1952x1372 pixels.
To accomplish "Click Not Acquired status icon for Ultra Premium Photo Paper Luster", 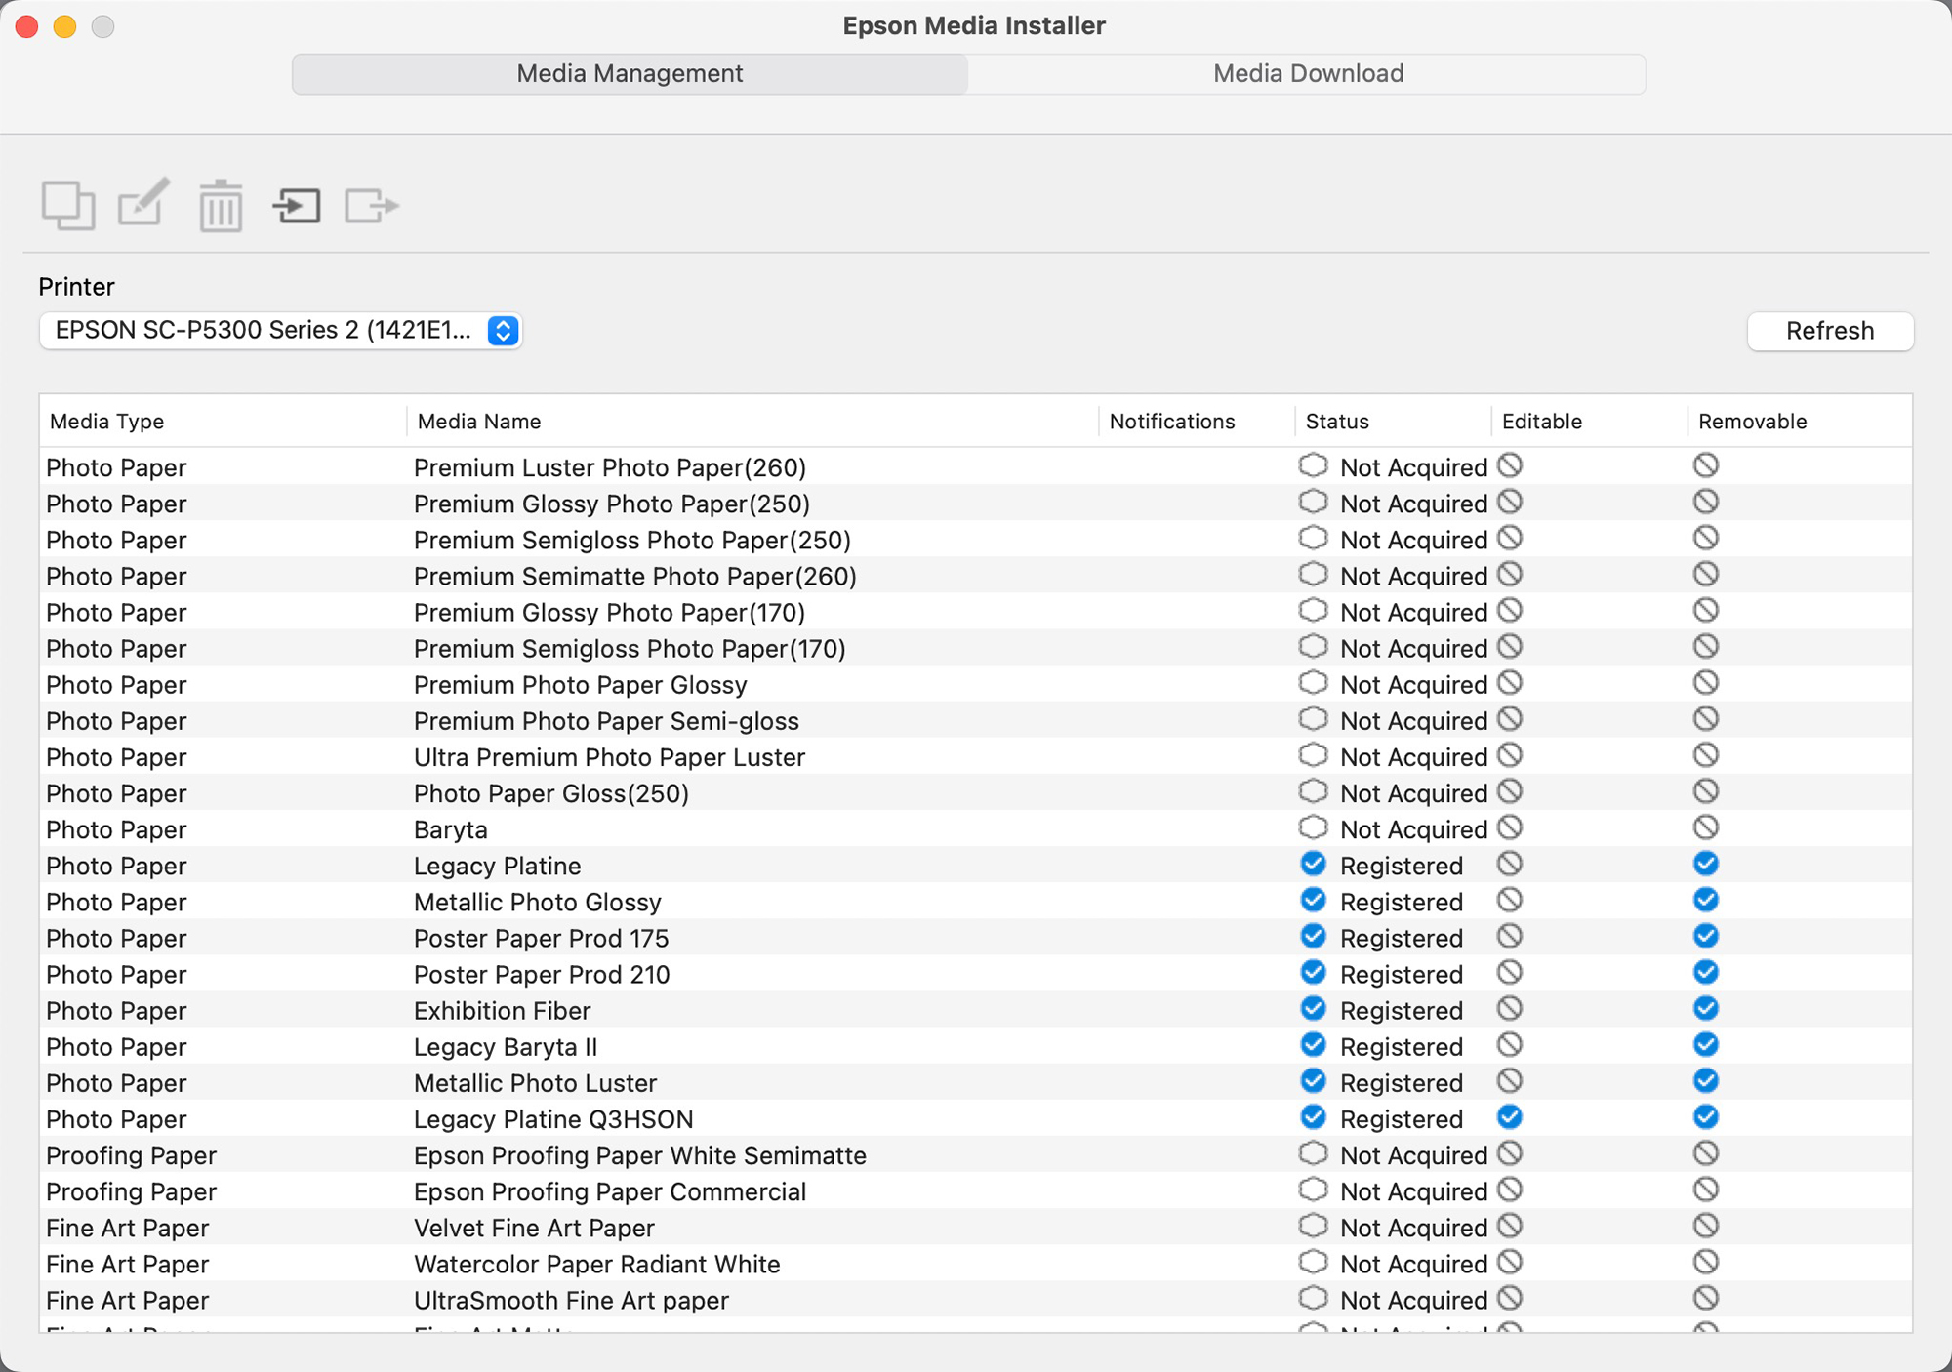I will point(1314,755).
